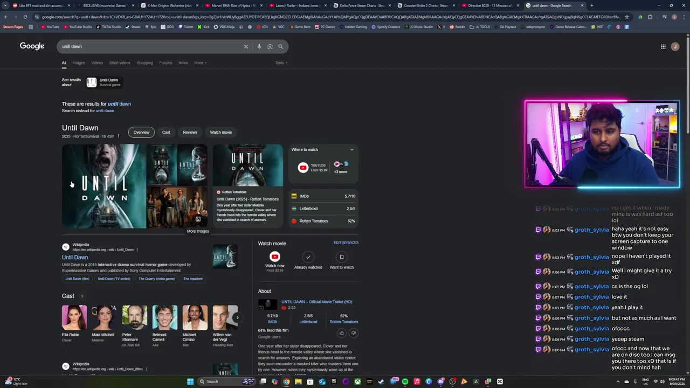
Task: Open the Reddit bookmark
Action: click(x=457, y=27)
